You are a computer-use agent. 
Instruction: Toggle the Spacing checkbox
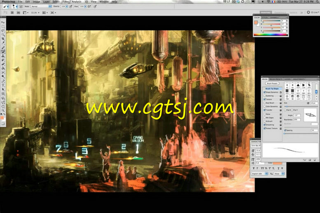click(285, 130)
